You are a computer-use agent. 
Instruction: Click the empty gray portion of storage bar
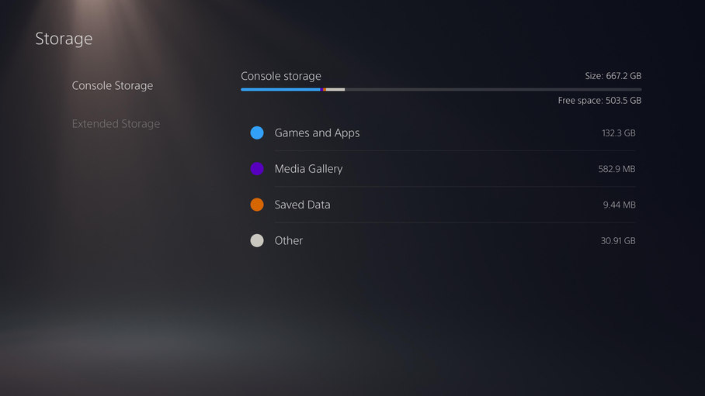pos(493,89)
